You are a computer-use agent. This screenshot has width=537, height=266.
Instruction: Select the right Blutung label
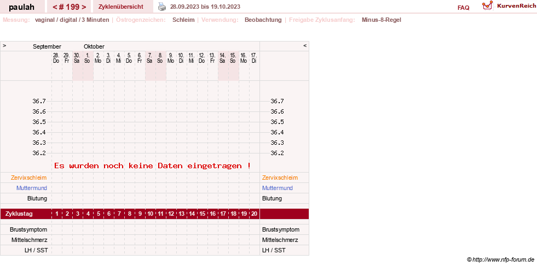point(272,198)
